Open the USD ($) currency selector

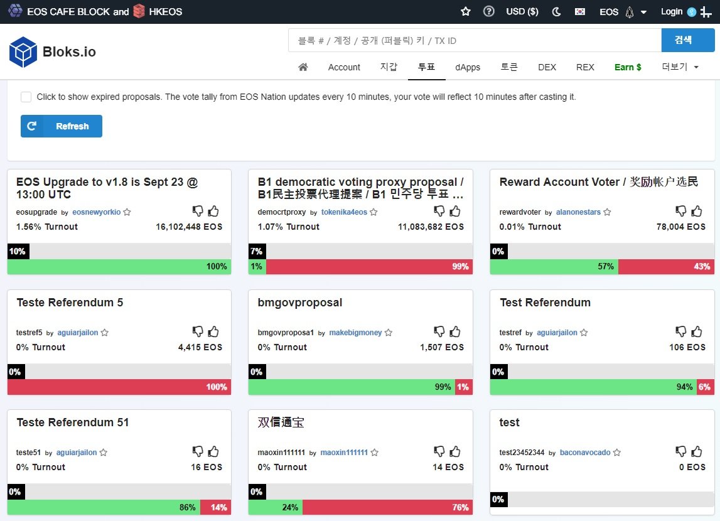pos(522,11)
